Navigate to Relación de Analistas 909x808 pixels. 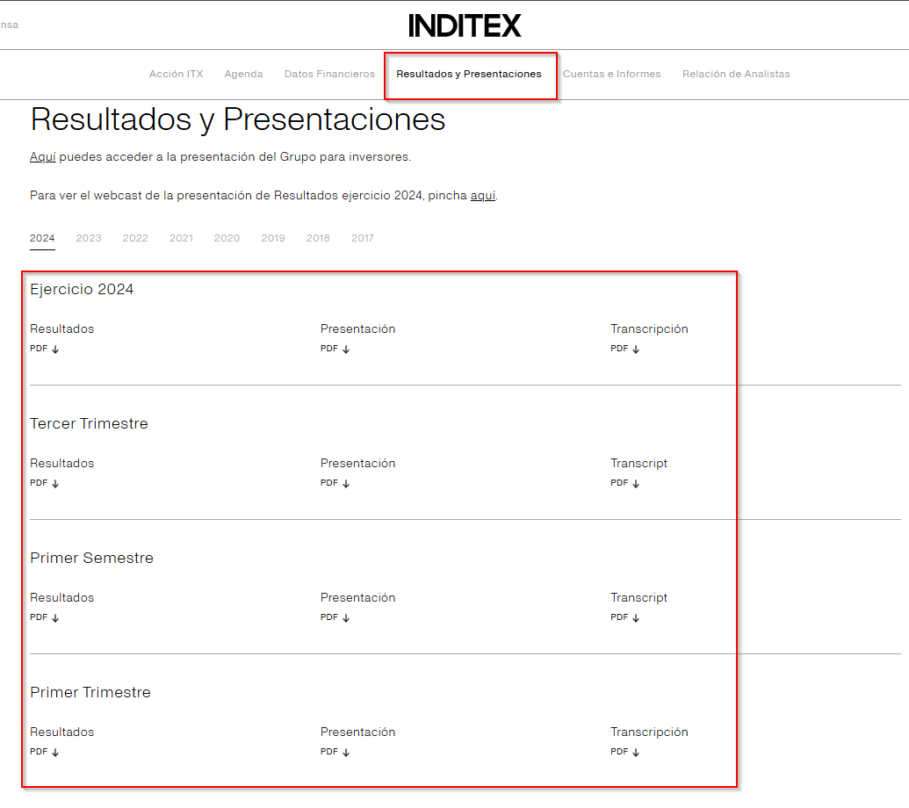pyautogui.click(x=736, y=74)
